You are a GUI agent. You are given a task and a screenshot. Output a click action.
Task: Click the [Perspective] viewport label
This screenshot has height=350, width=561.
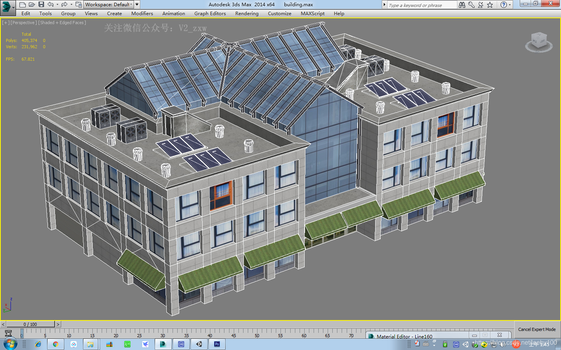point(24,23)
